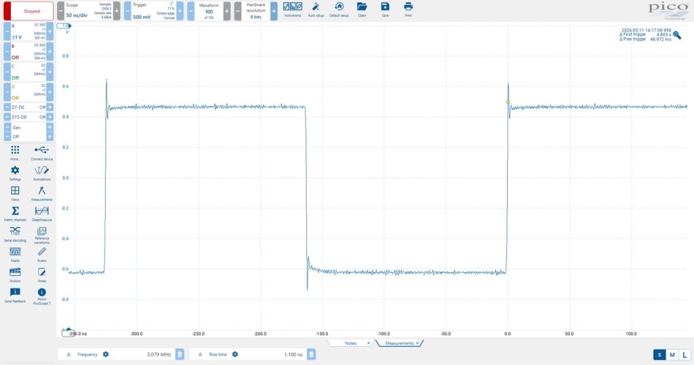
Task: Open Reference waveforms
Action: 41,235
